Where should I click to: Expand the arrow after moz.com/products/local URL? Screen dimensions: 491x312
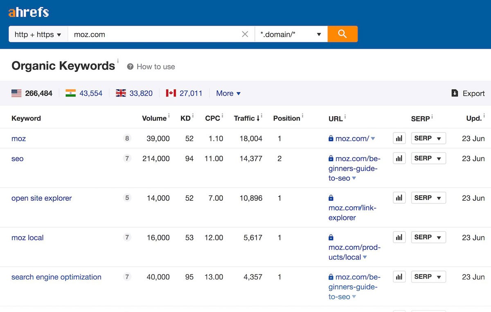[x=365, y=258]
